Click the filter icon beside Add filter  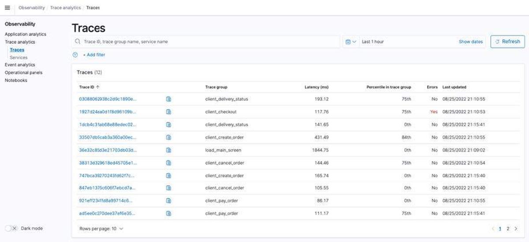(x=75, y=55)
